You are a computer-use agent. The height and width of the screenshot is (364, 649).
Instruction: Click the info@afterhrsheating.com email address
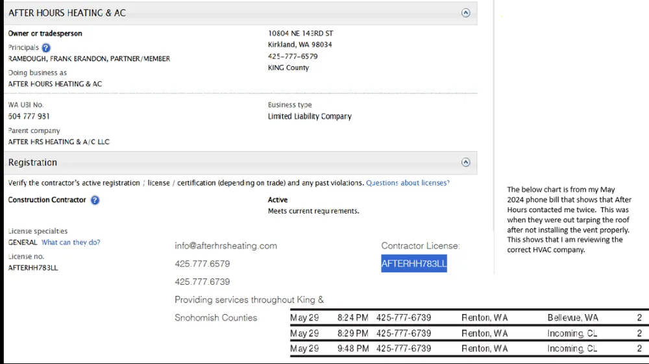point(226,246)
